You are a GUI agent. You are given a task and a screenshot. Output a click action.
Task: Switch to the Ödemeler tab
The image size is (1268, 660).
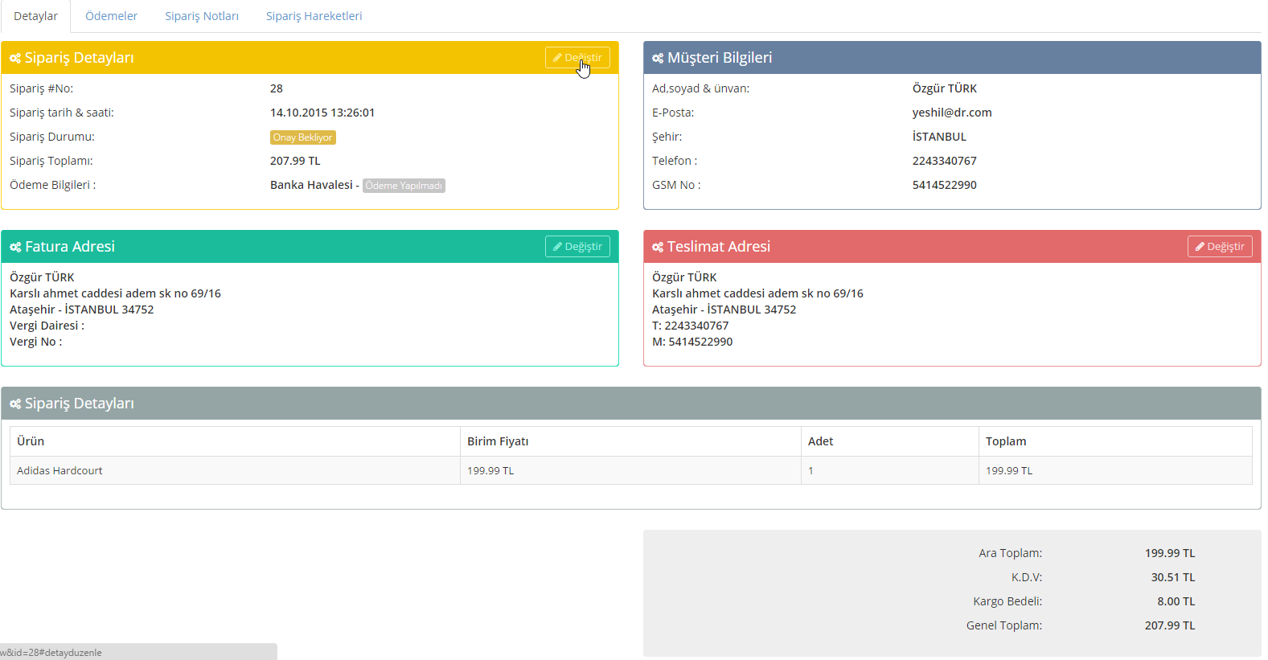(111, 16)
